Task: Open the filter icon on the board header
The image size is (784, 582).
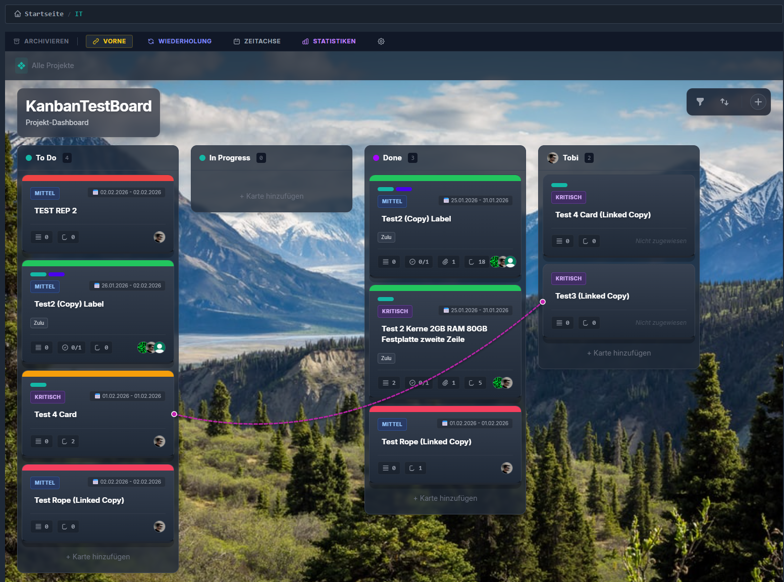Action: click(700, 102)
